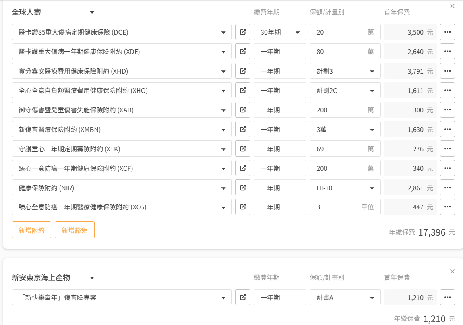Edit the XTK coverage amount field showing 69

click(345, 149)
